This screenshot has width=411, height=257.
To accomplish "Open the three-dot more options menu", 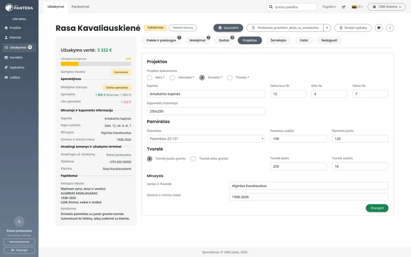I will pyautogui.click(x=390, y=28).
